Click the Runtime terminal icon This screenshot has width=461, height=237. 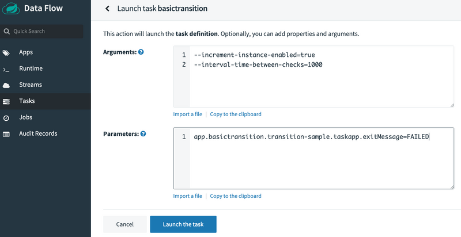pos(6,70)
